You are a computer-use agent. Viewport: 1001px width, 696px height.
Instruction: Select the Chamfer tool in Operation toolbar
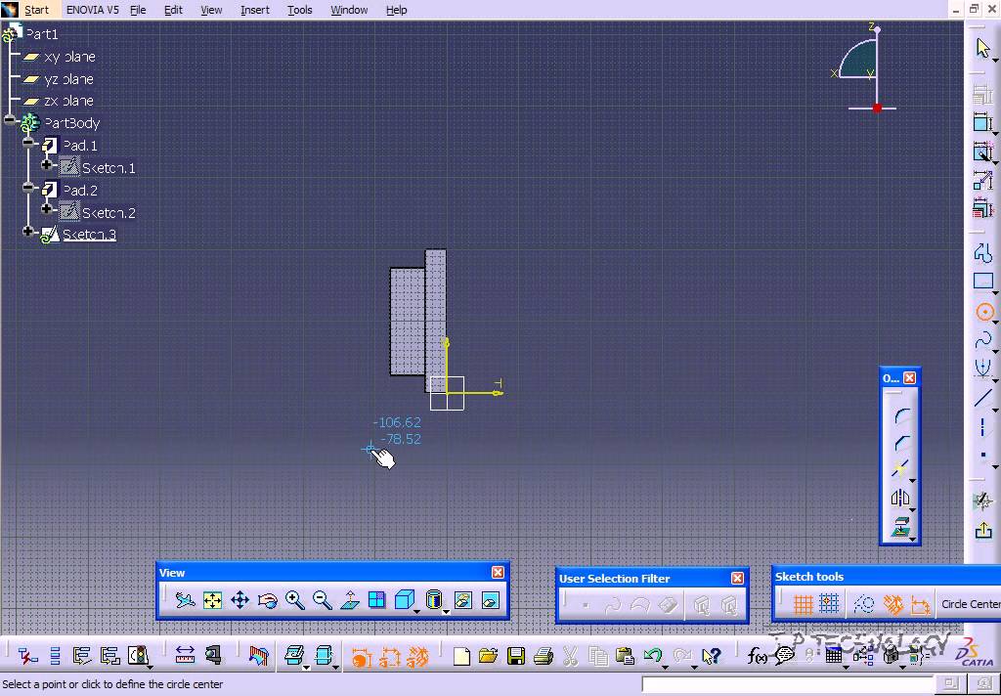[x=900, y=443]
